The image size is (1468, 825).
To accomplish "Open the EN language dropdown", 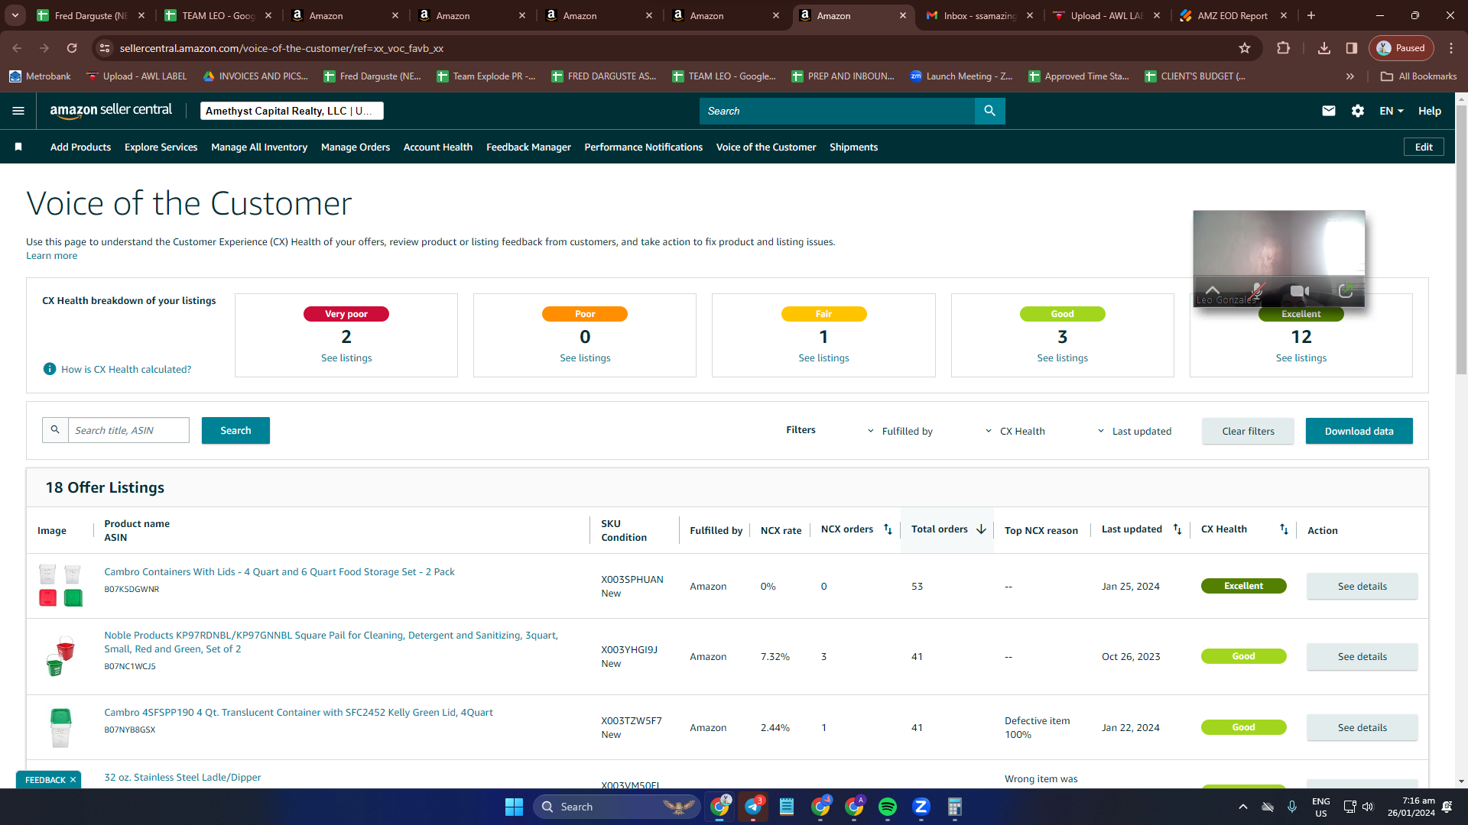I will (1392, 111).
